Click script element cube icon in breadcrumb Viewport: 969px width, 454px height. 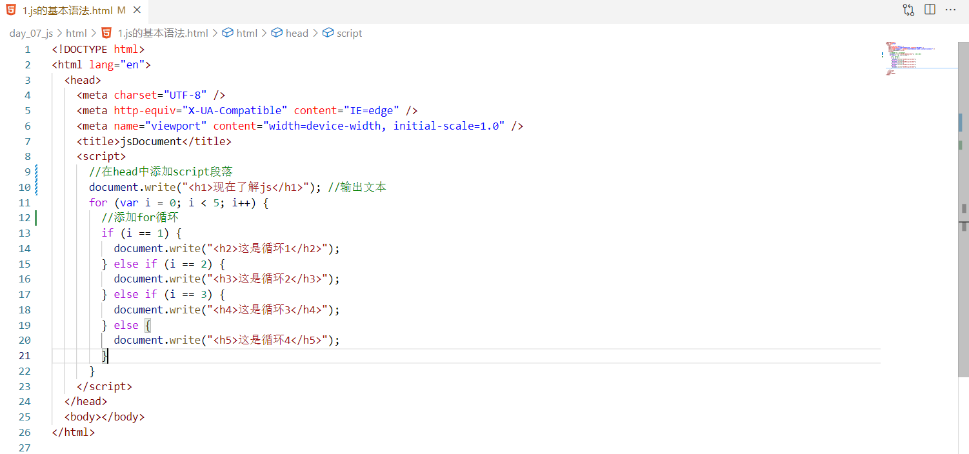[x=328, y=33]
